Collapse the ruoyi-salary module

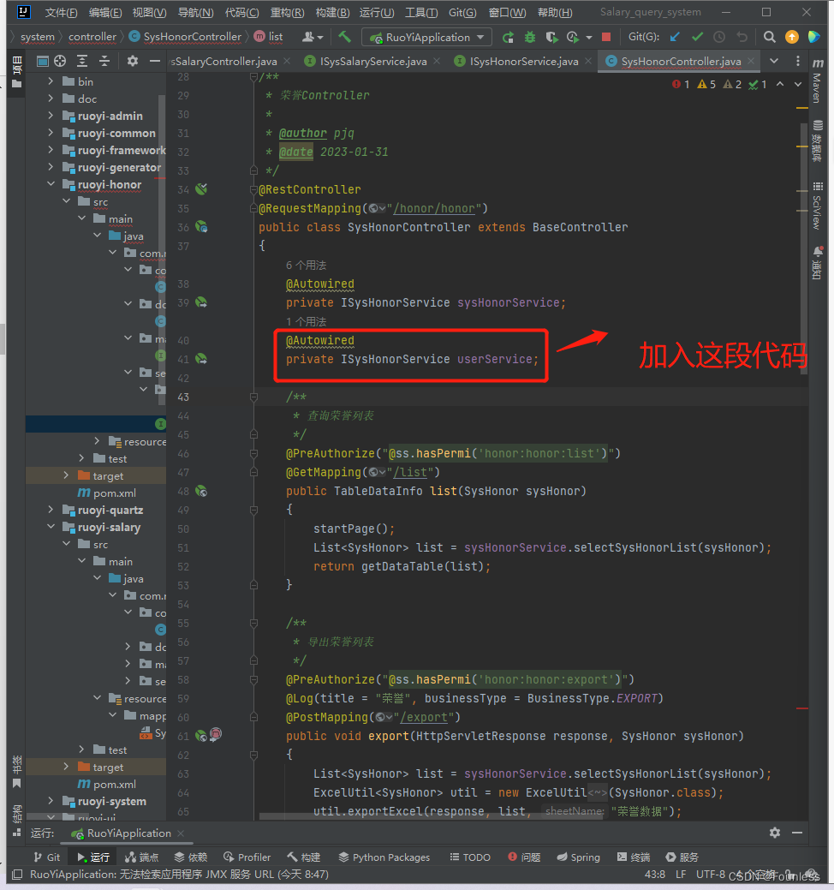[51, 527]
